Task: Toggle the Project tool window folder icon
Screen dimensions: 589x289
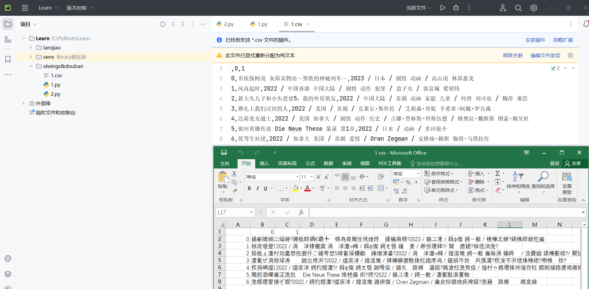Action: 8,24
